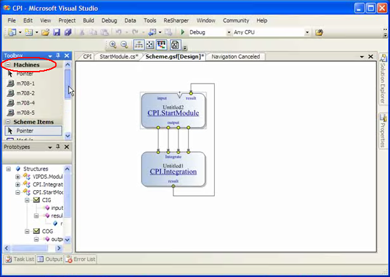Expand the VIPDS.Modul tree node

18,177
